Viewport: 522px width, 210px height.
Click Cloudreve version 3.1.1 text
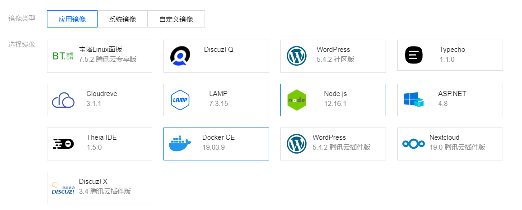[x=93, y=103]
